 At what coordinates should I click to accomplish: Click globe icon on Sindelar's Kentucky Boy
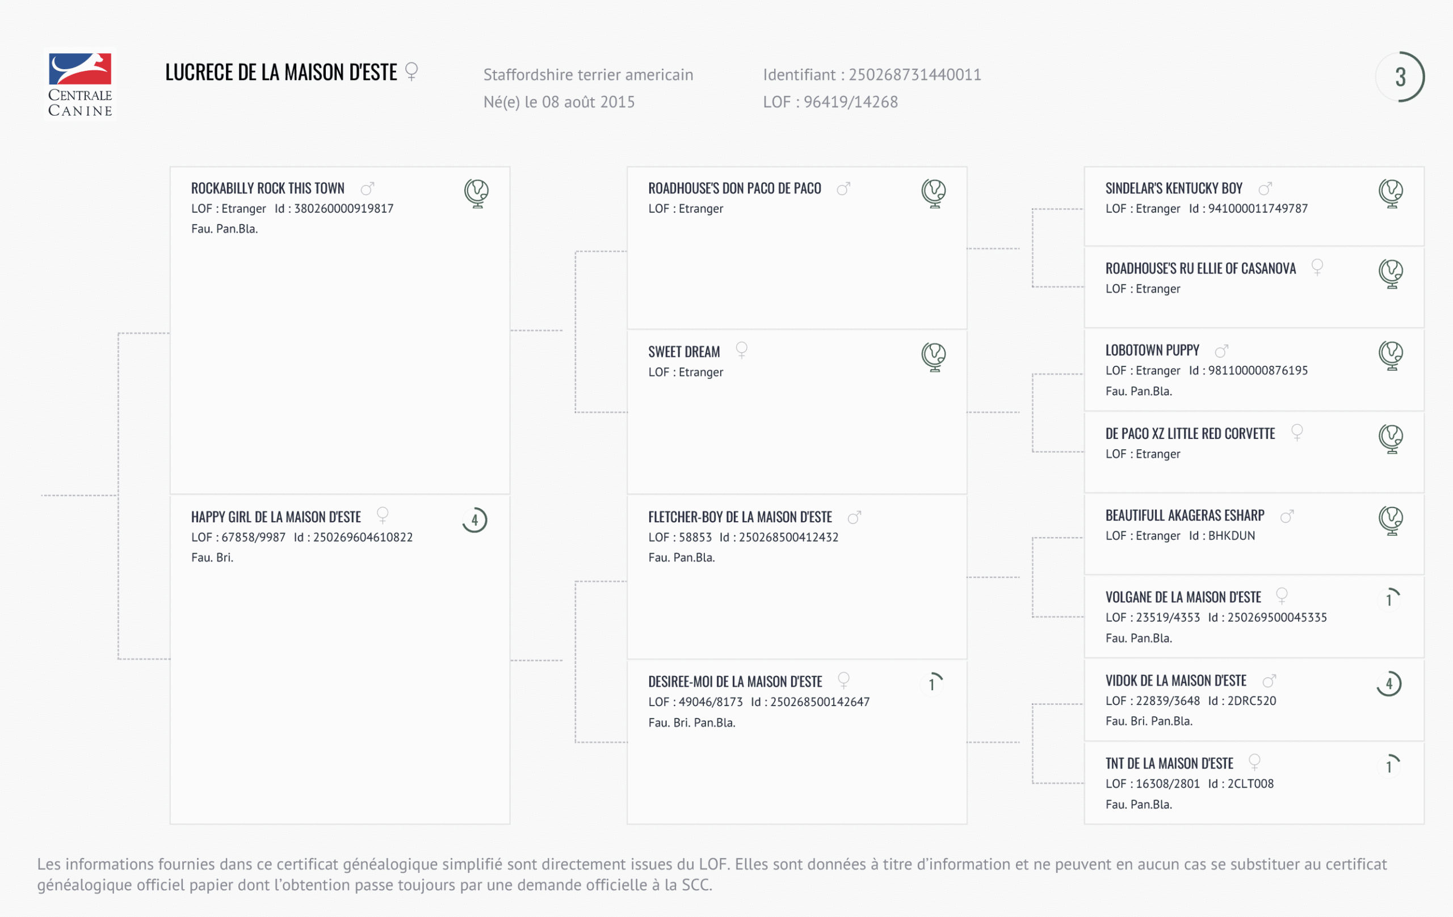click(x=1391, y=193)
